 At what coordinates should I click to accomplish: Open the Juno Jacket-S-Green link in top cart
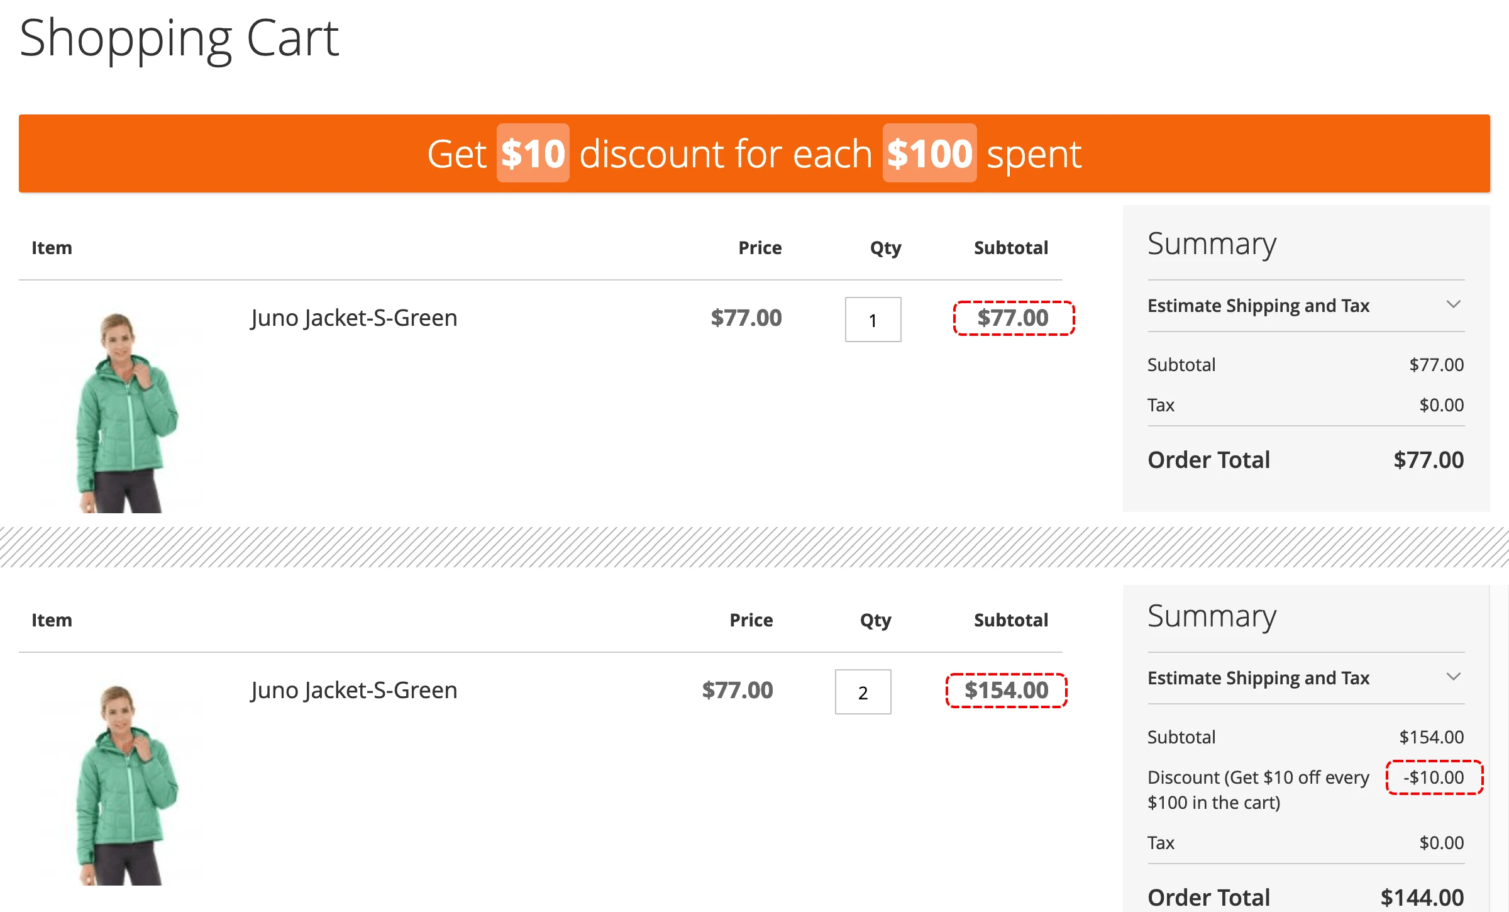coord(354,318)
